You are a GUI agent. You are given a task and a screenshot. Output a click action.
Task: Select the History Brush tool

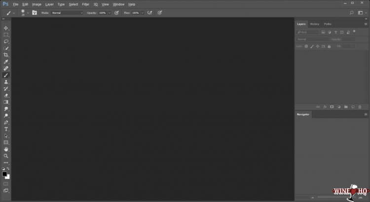tap(6, 88)
